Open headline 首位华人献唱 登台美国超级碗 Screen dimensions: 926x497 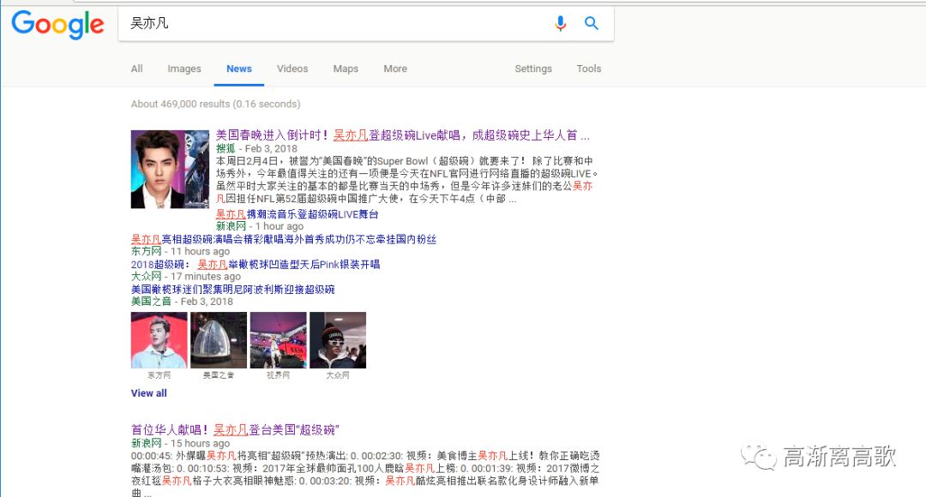click(236, 429)
